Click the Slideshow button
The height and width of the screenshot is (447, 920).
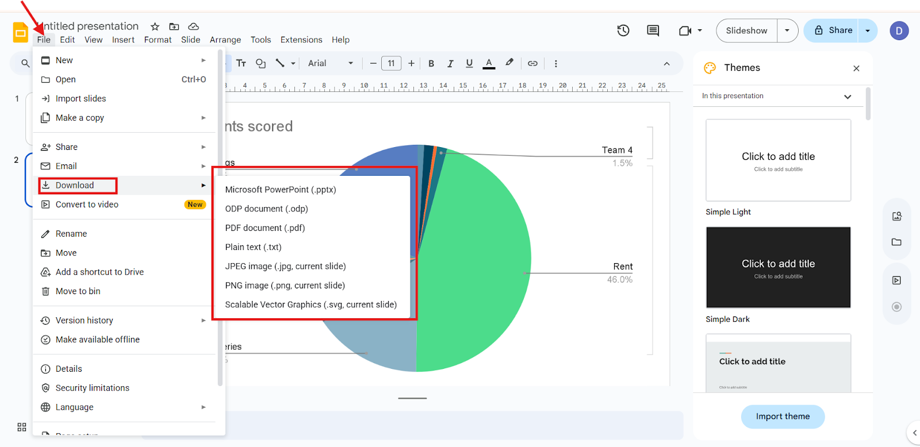(746, 30)
